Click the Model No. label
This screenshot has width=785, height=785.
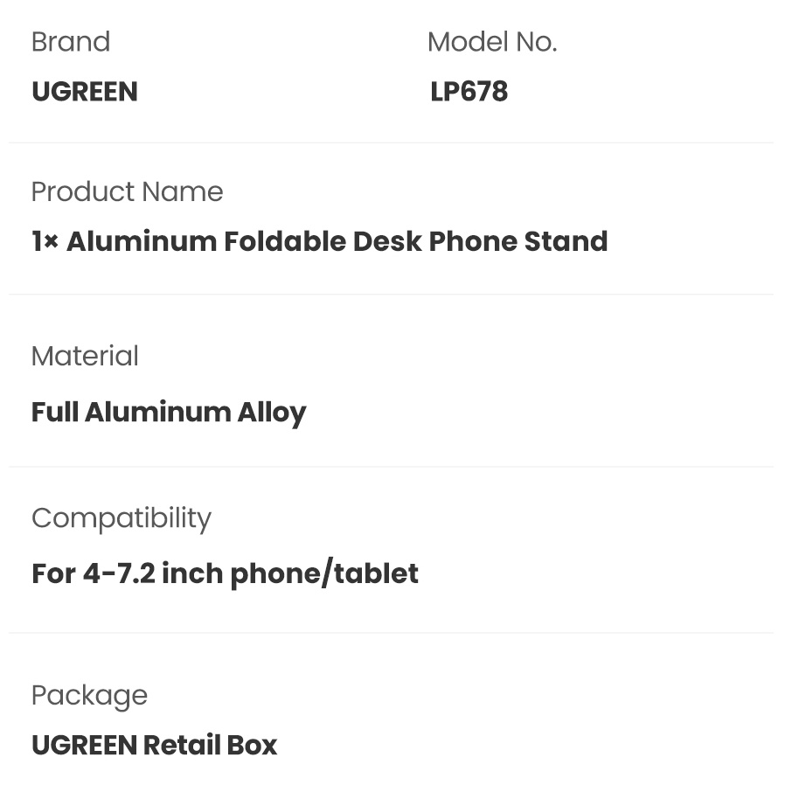491,42
